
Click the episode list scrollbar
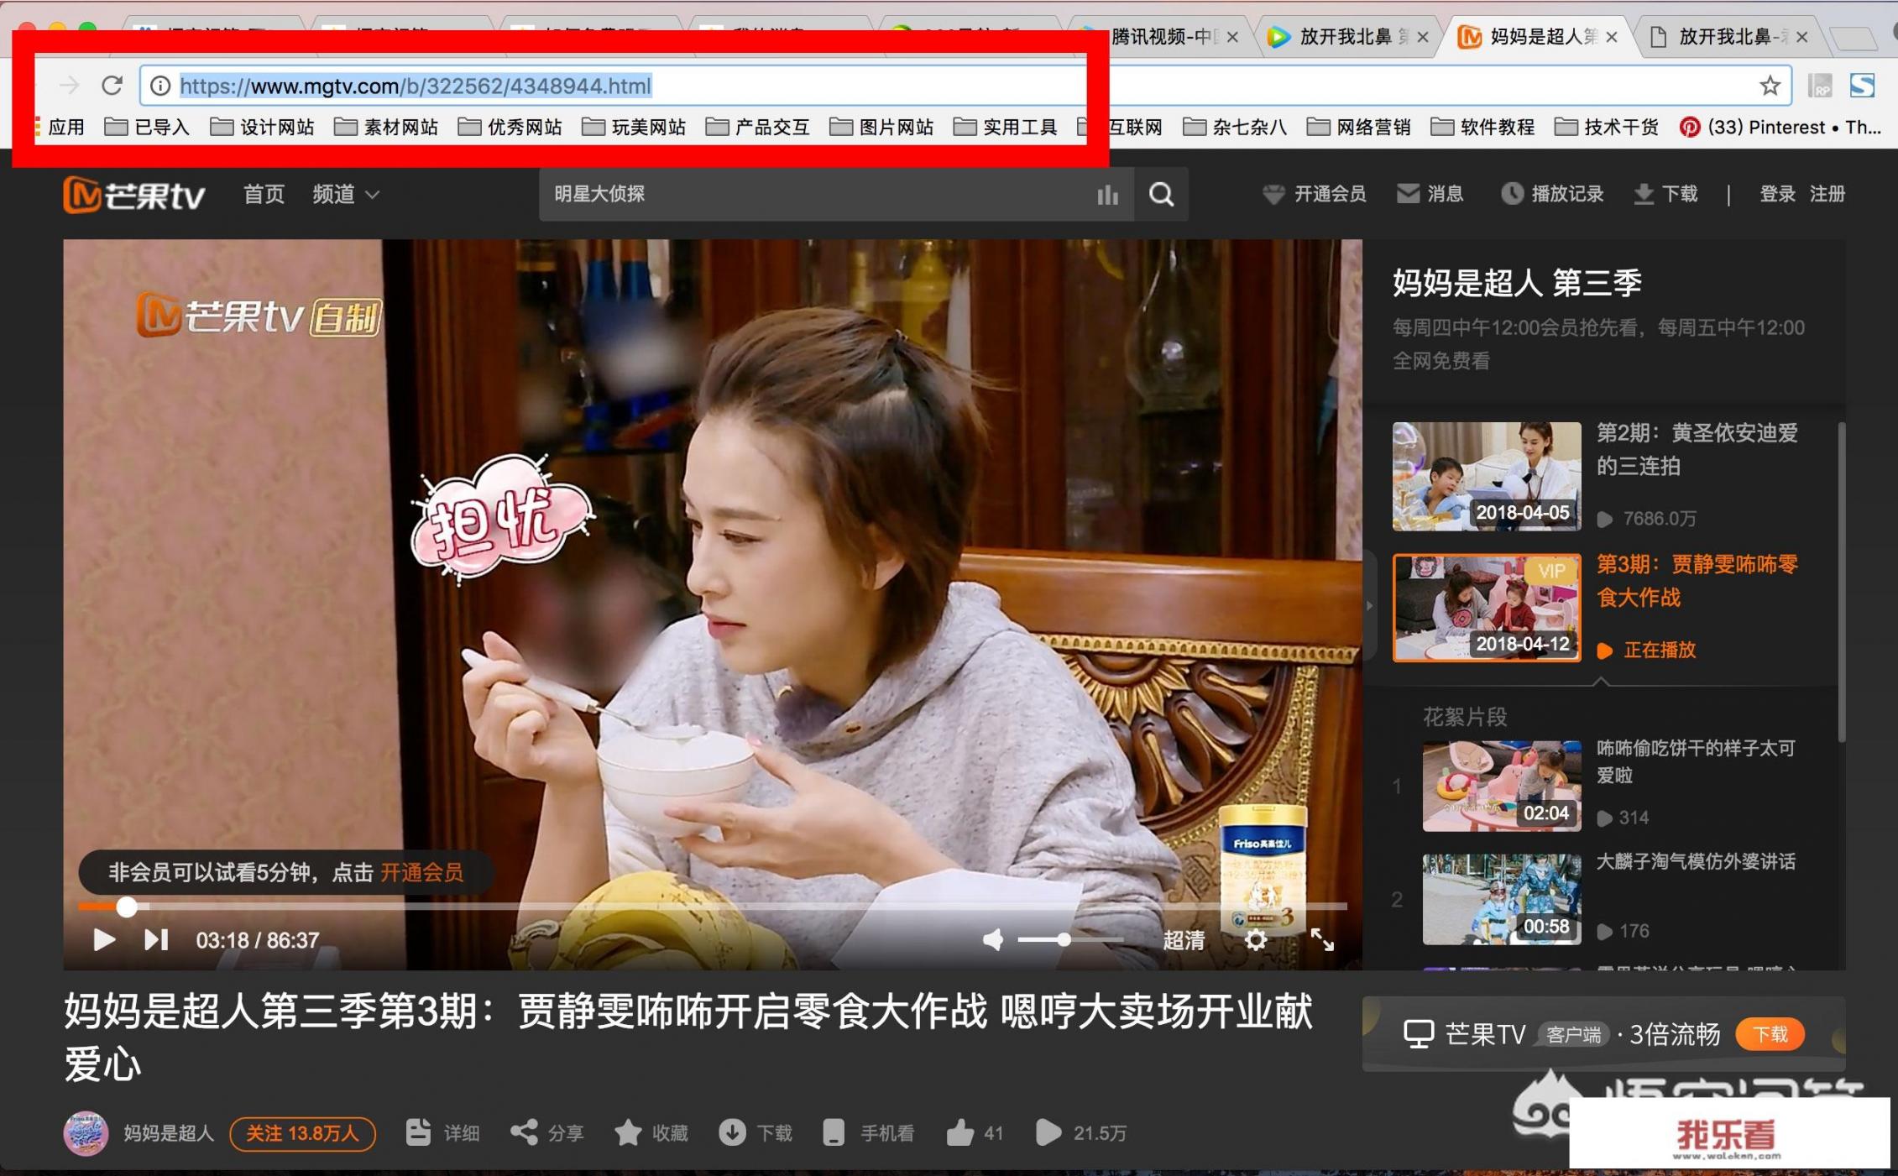pyautogui.click(x=1842, y=583)
